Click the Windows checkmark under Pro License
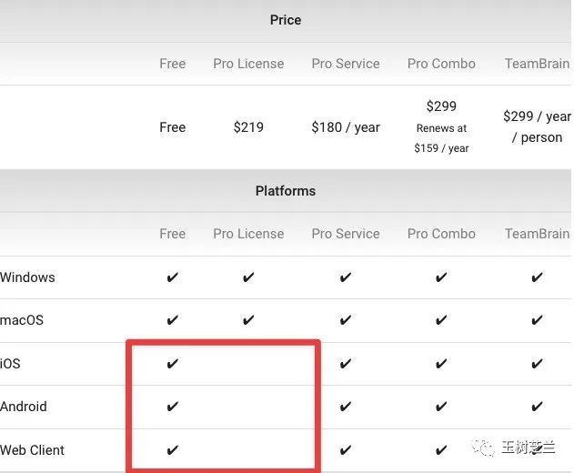The height and width of the screenshot is (473, 574). point(248,277)
